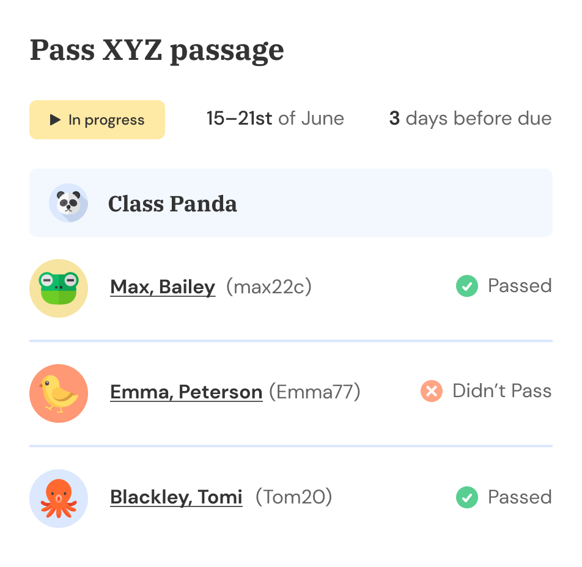
Task: Click the Pass XYZ passage heading
Action: [x=157, y=51]
